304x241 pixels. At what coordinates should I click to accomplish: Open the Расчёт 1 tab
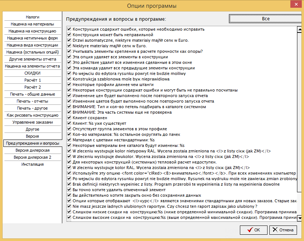click(x=32, y=80)
